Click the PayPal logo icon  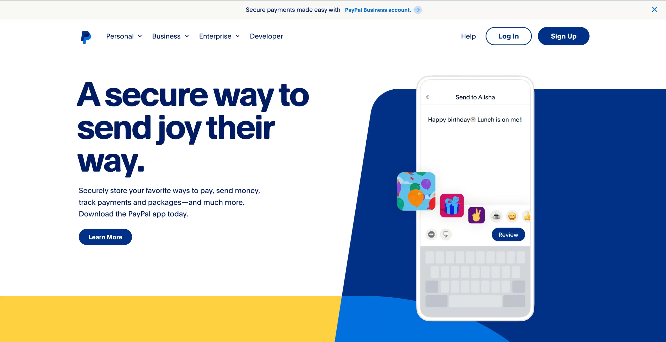pyautogui.click(x=86, y=36)
